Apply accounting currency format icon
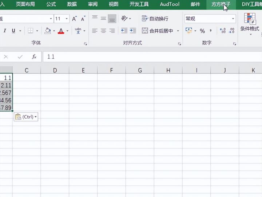 tap(189, 31)
